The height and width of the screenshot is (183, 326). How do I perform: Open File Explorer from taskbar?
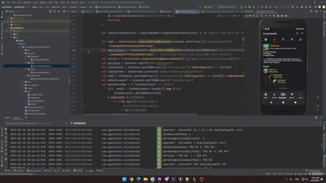click(145, 179)
